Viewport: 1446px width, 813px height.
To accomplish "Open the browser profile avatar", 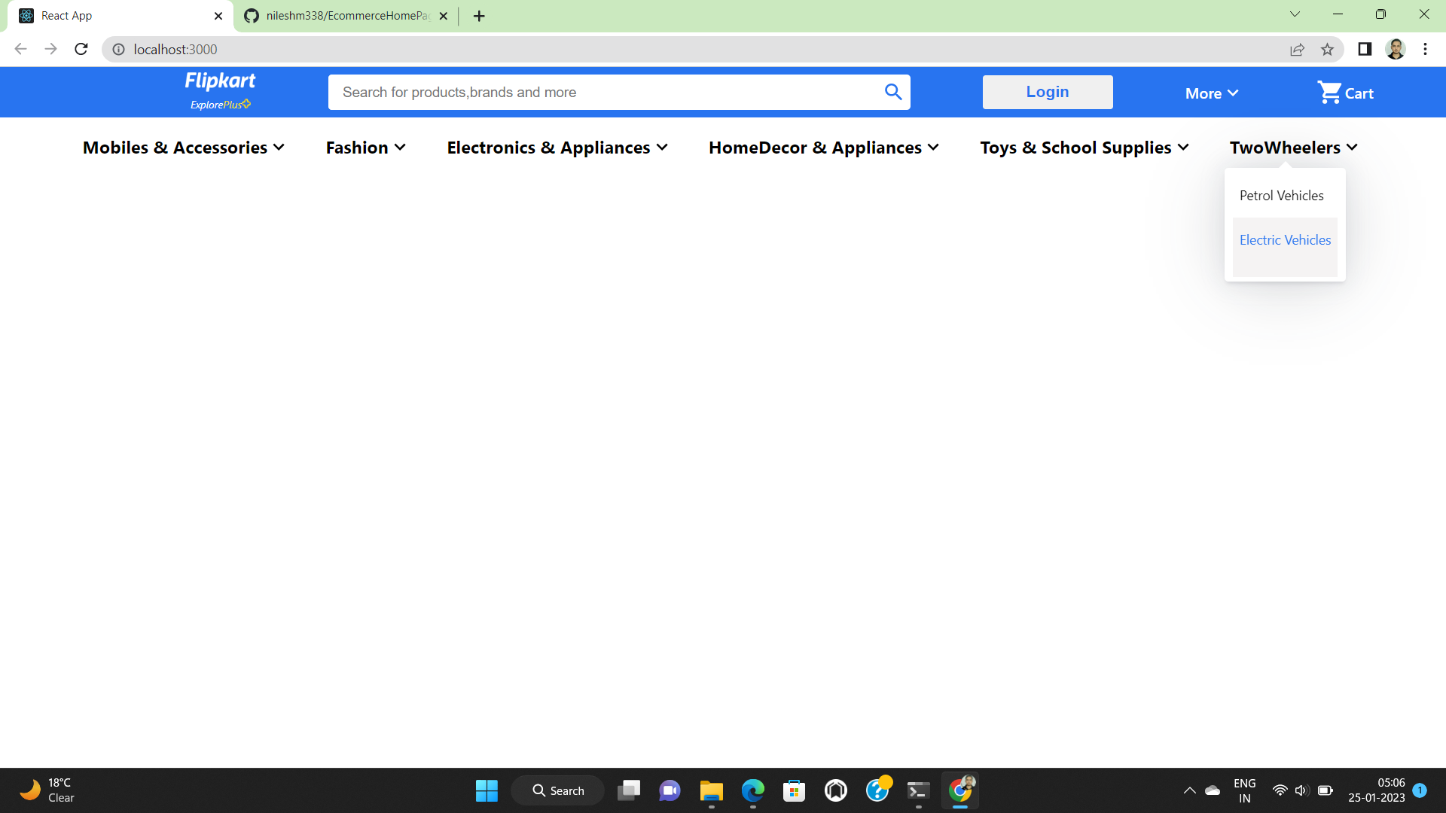I will [x=1396, y=49].
